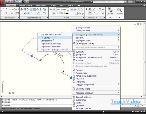Click the Вырезать scissors icon
This screenshot has height=114, width=146.
[x=74, y=52]
